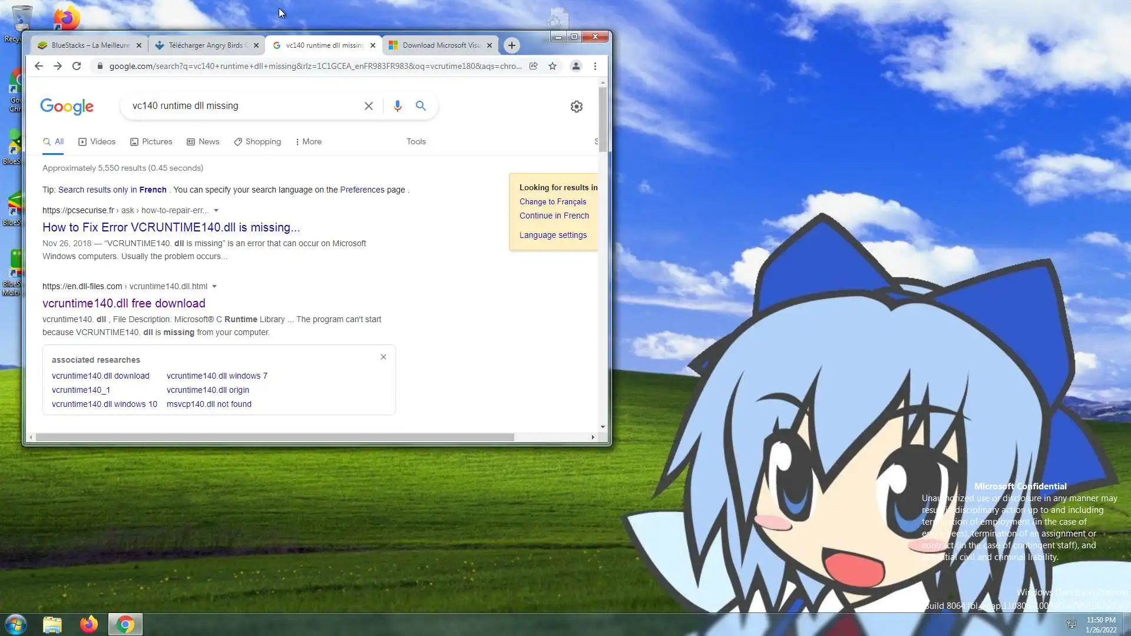Switch to the BlueStacks tab
This screenshot has height=636, width=1131.
click(87, 45)
